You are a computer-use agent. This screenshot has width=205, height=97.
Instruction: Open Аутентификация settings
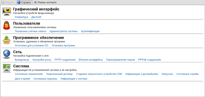tap(90, 31)
